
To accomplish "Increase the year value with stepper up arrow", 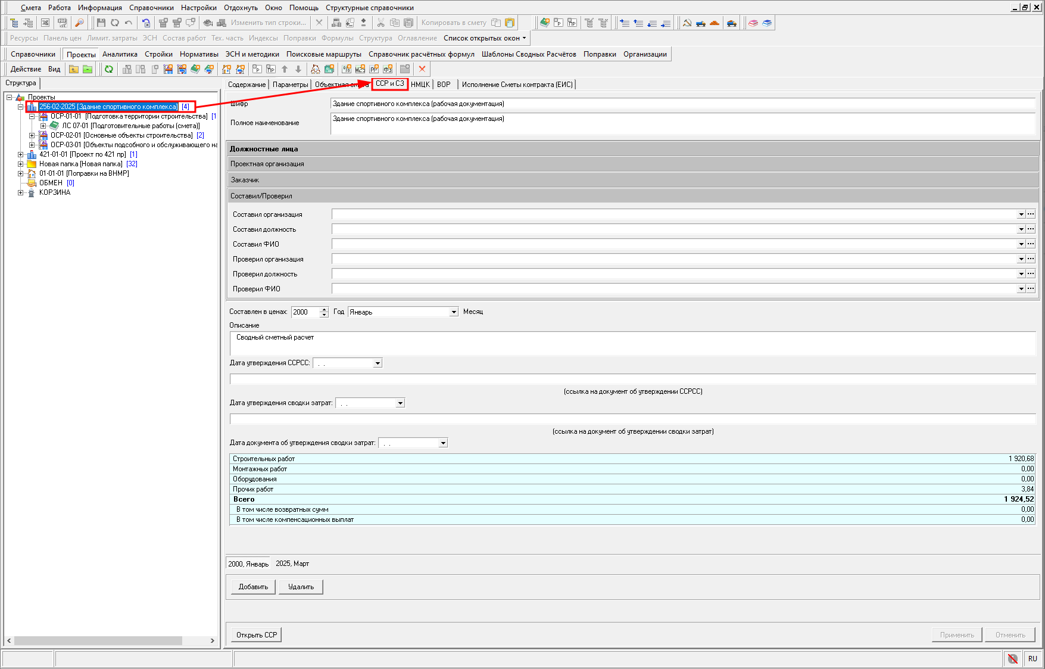I will pos(325,310).
